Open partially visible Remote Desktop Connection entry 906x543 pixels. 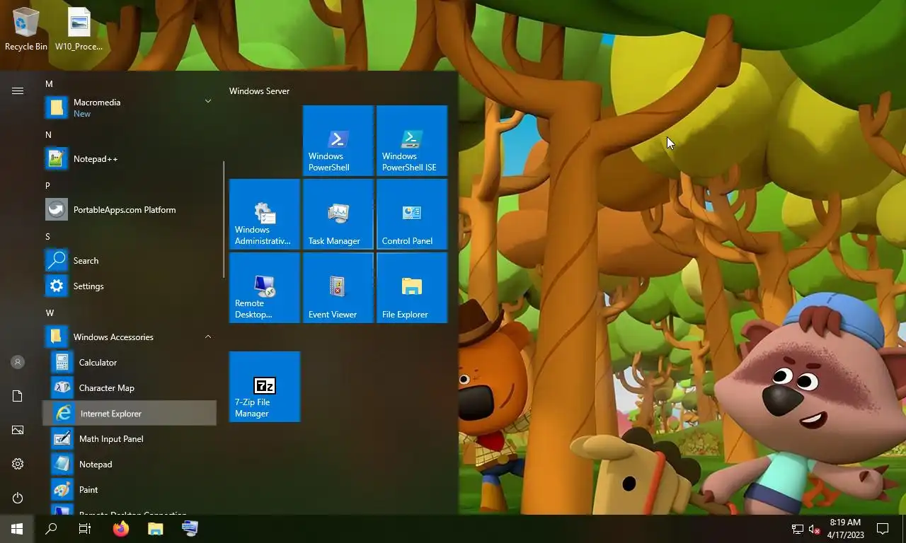pos(130,509)
